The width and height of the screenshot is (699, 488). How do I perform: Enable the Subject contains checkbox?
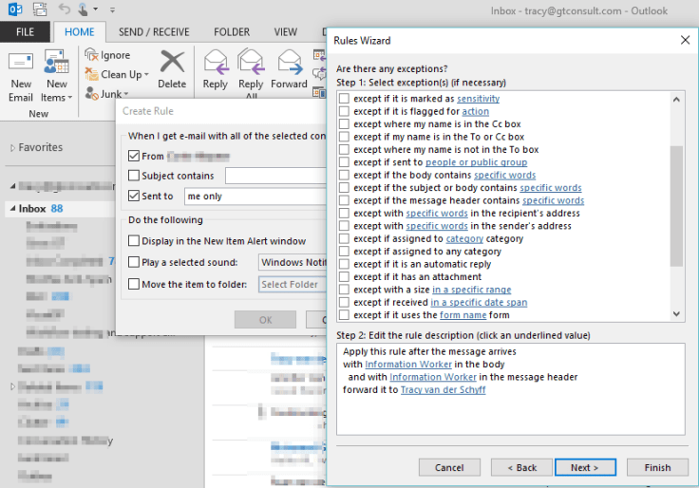(x=134, y=176)
